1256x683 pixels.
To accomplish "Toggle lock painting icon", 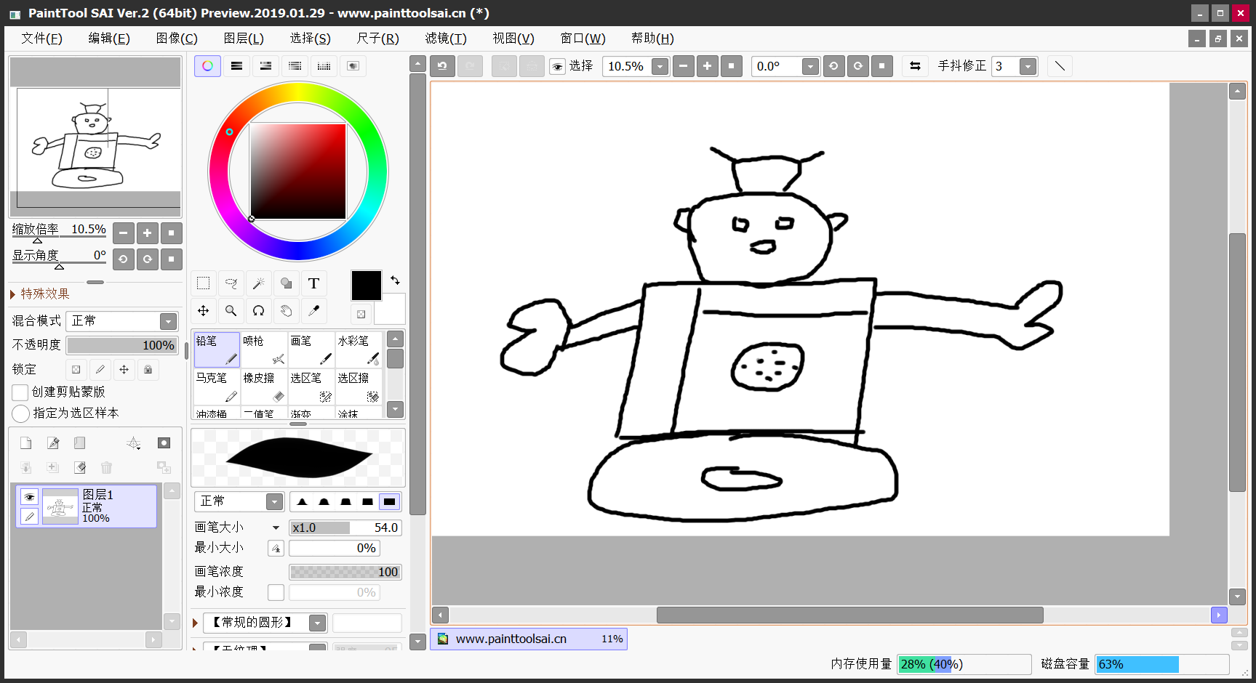I will [x=100, y=370].
